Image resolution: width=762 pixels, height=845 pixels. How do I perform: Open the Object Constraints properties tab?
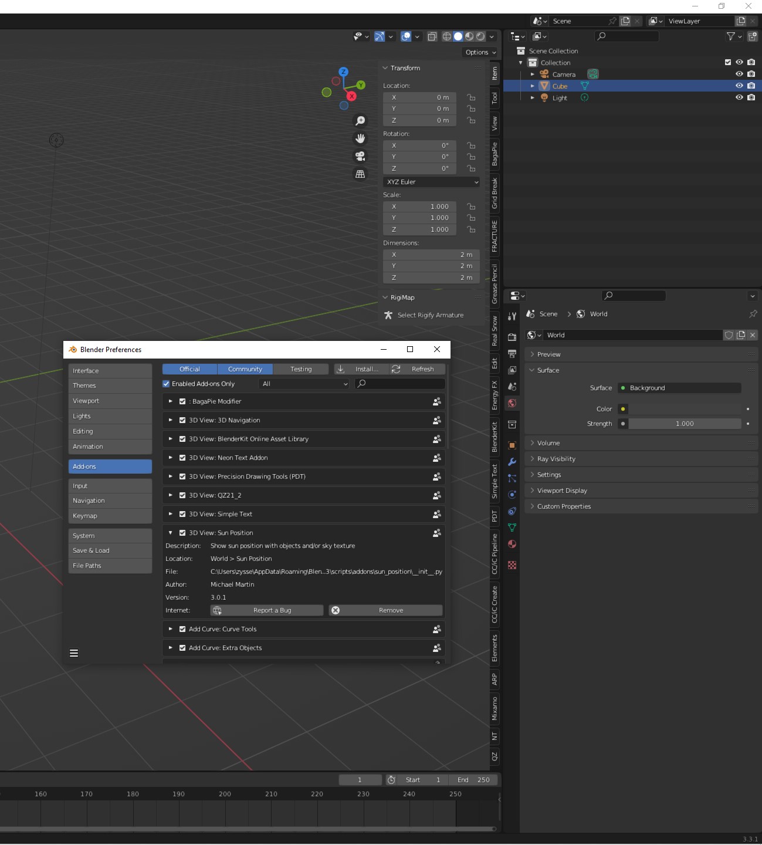click(512, 511)
